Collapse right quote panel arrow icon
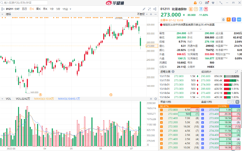The image size is (242, 151). [x=155, y=9]
